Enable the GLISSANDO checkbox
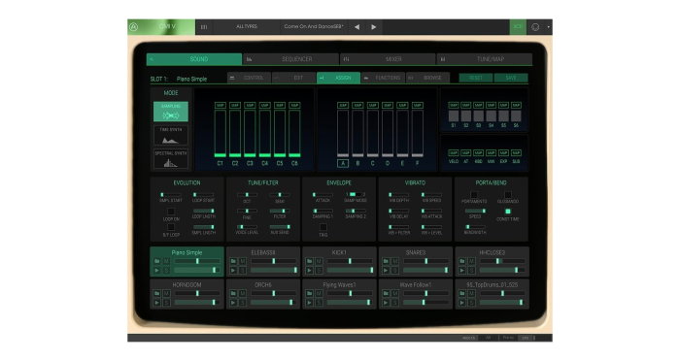 [x=507, y=195]
